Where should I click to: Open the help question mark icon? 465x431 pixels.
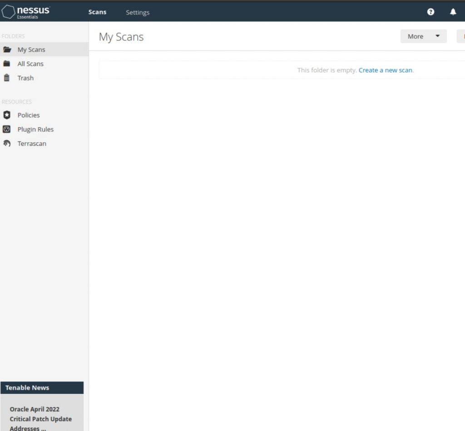(430, 12)
